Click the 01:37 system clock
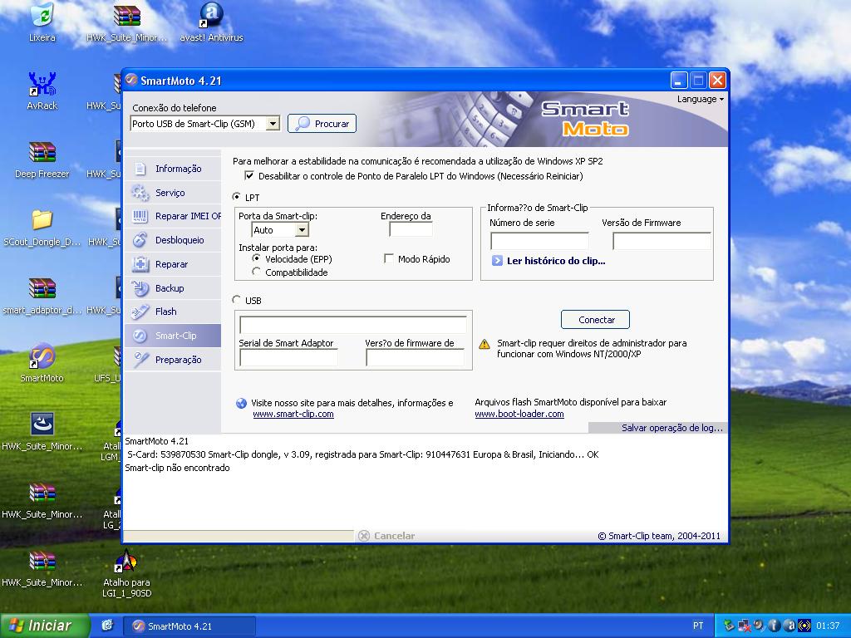Image resolution: width=851 pixels, height=638 pixels. (x=828, y=626)
